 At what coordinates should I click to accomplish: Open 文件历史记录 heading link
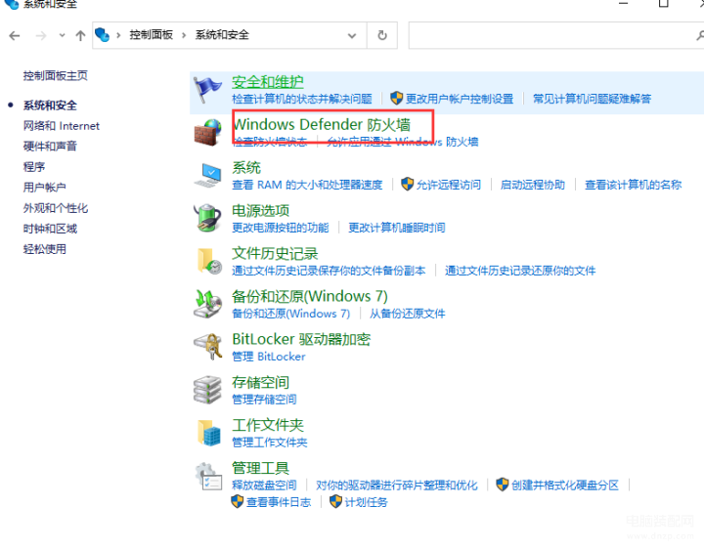click(x=275, y=254)
